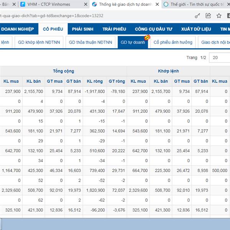
Task: Select the Cổ phiếu ảnh hưởng tab
Action: [x=173, y=43]
